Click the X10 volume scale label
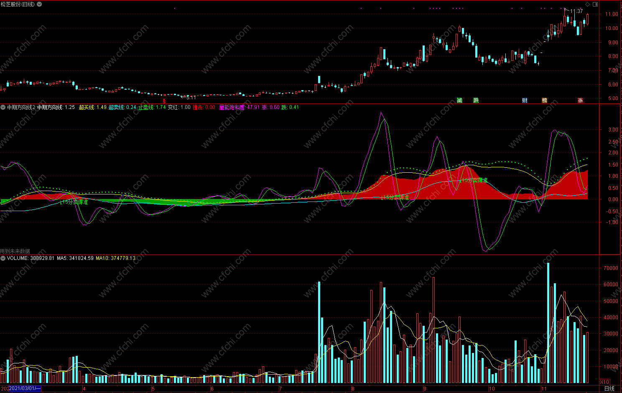The height and width of the screenshot is (393, 622). click(604, 382)
